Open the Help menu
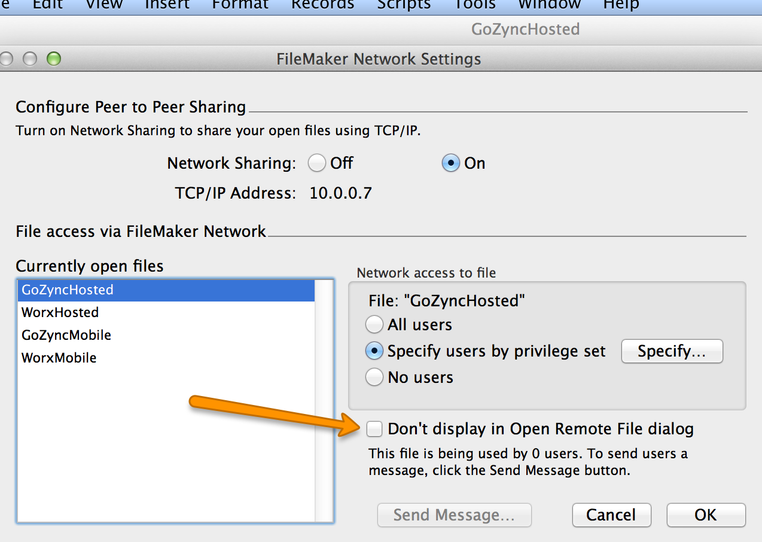 coord(621,4)
